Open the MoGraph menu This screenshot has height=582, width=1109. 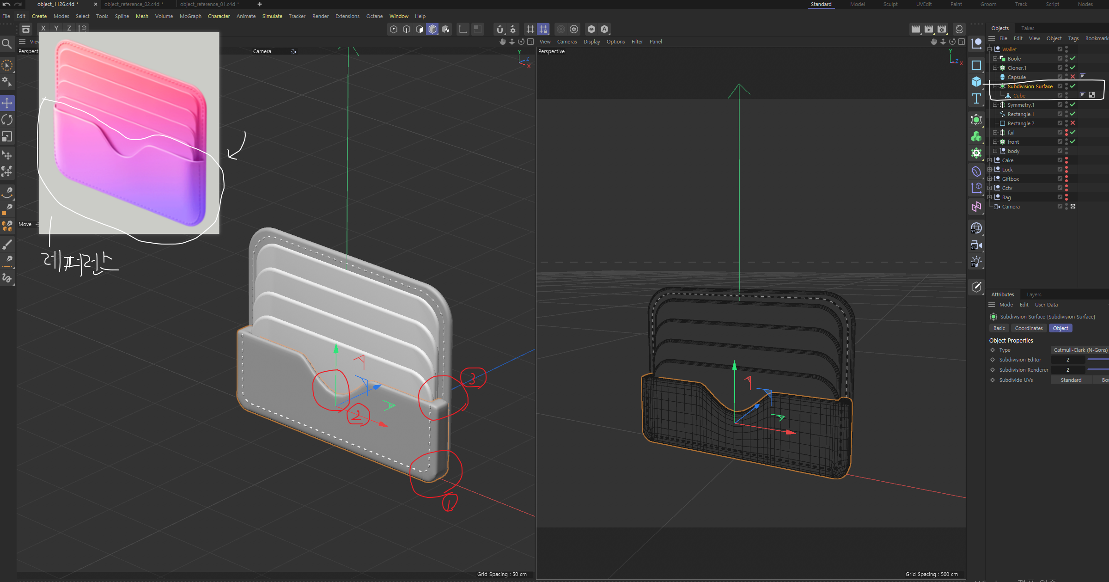tap(190, 16)
